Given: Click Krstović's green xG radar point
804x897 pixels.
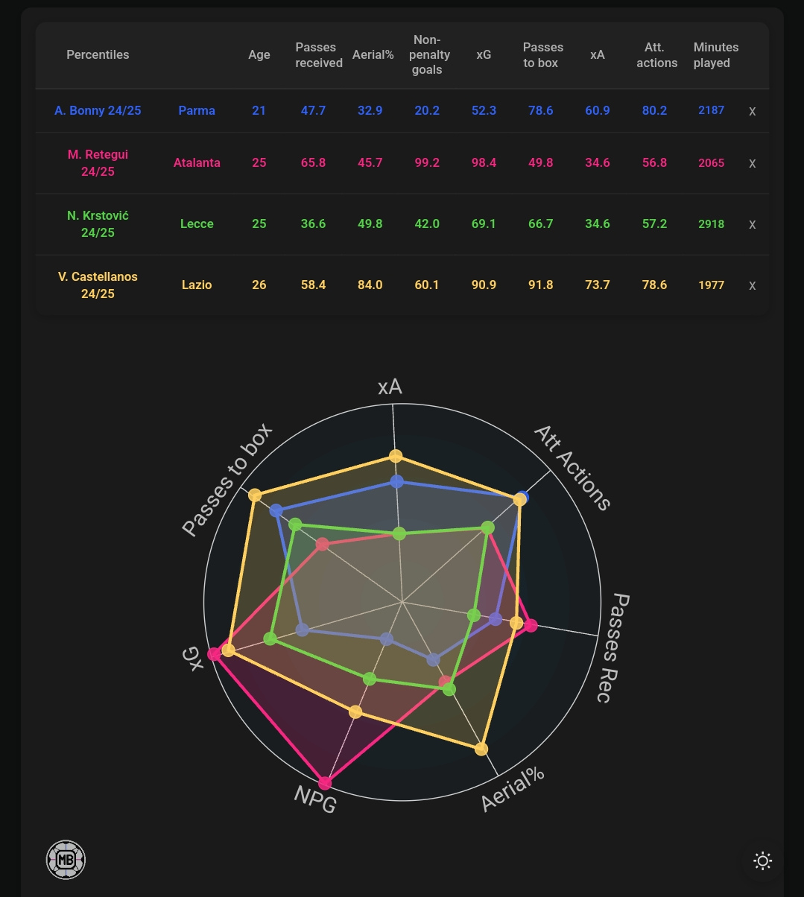Looking at the screenshot, I should 270,638.
